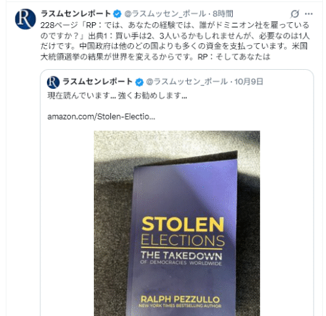Screen dimensions: 326x316
Task: Open the ラスムセンレポート name on top post
Action: pyautogui.click(x=76, y=14)
